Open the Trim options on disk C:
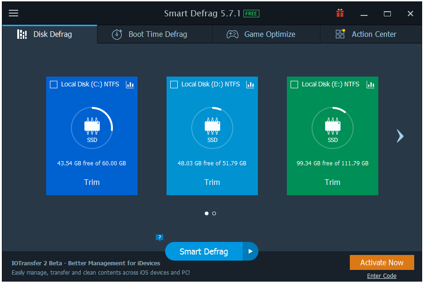Viewport: 424px width, 283px height. pos(92,182)
